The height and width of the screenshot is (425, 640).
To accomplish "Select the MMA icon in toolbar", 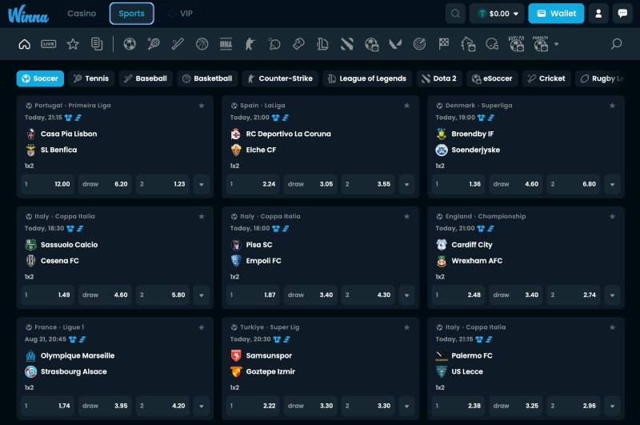I will [226, 44].
